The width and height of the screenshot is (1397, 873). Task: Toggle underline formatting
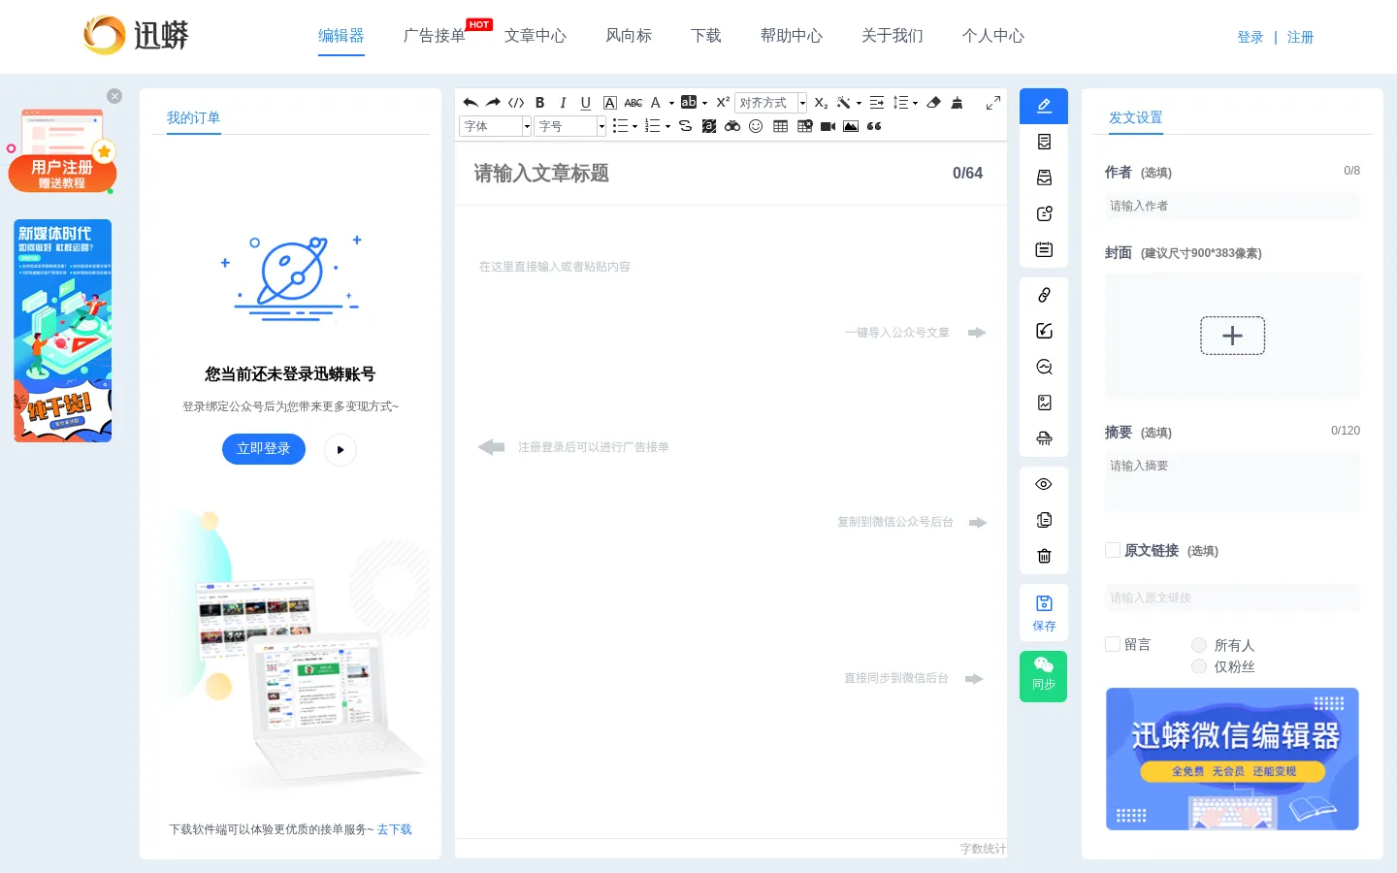pos(586,103)
